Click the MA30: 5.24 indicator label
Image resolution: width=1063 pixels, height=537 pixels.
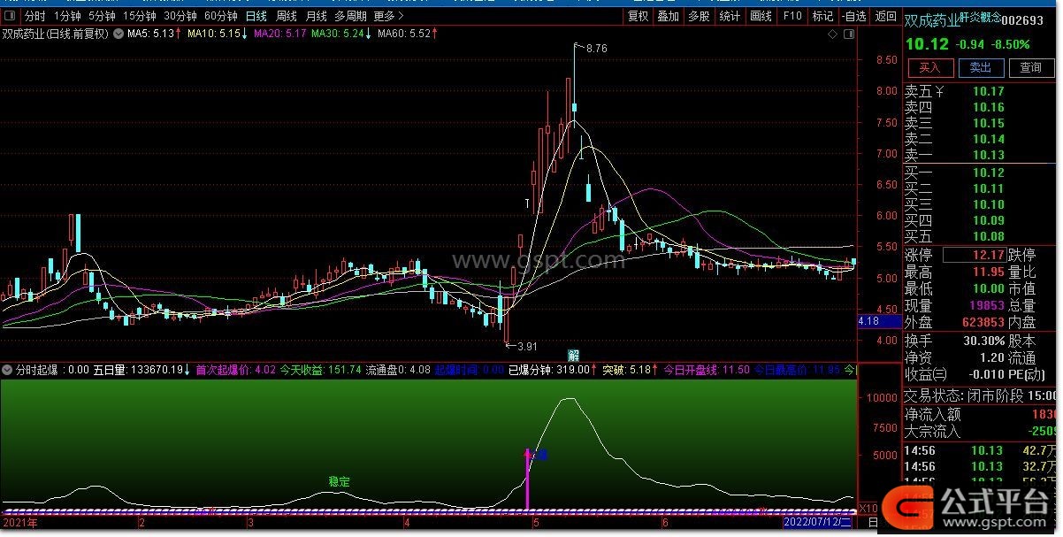pos(337,34)
